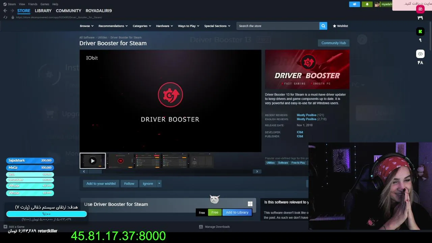Go forward with the Steam forward arrow

pyautogui.click(x=12, y=11)
